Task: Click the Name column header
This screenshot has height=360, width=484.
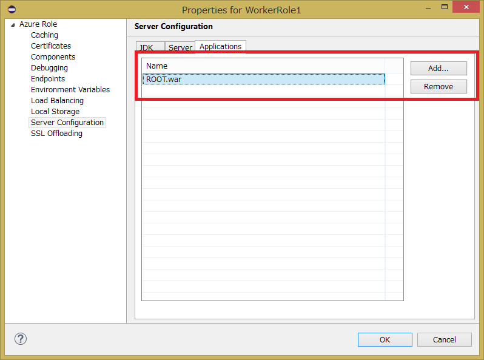Action: coord(263,66)
